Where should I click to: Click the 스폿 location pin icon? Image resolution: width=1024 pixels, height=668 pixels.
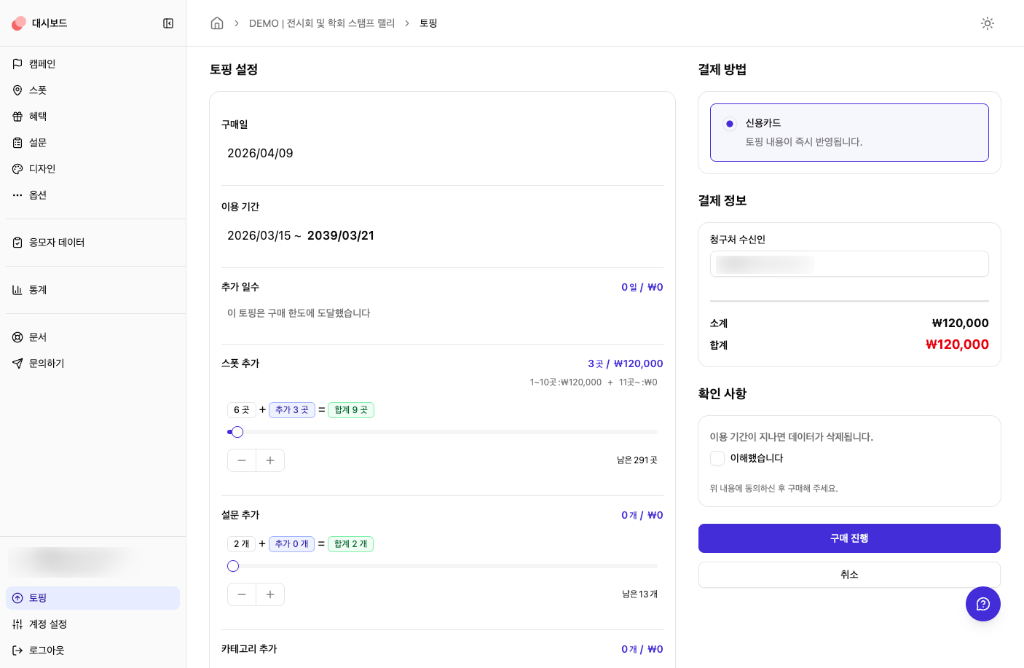pyautogui.click(x=17, y=90)
